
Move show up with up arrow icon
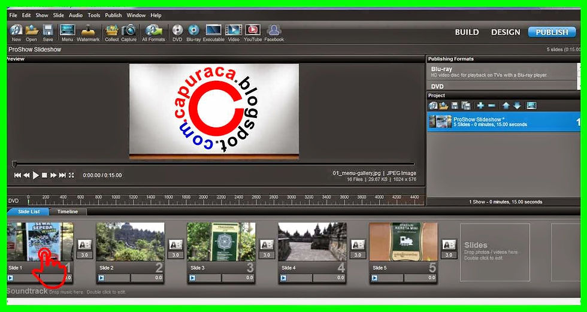click(506, 106)
